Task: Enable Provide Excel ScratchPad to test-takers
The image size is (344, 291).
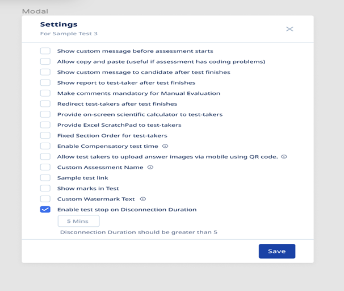Action: 45,125
